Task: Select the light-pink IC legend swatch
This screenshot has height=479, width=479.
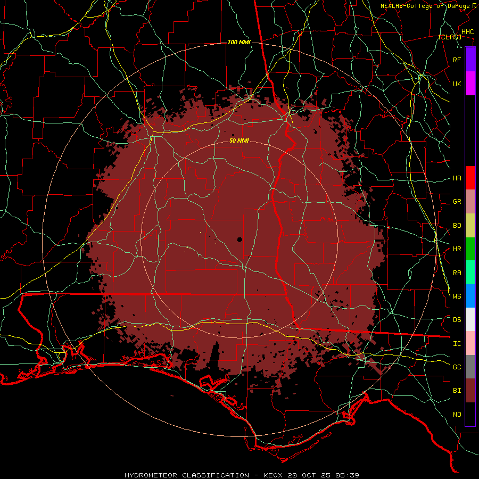Action: click(x=470, y=343)
